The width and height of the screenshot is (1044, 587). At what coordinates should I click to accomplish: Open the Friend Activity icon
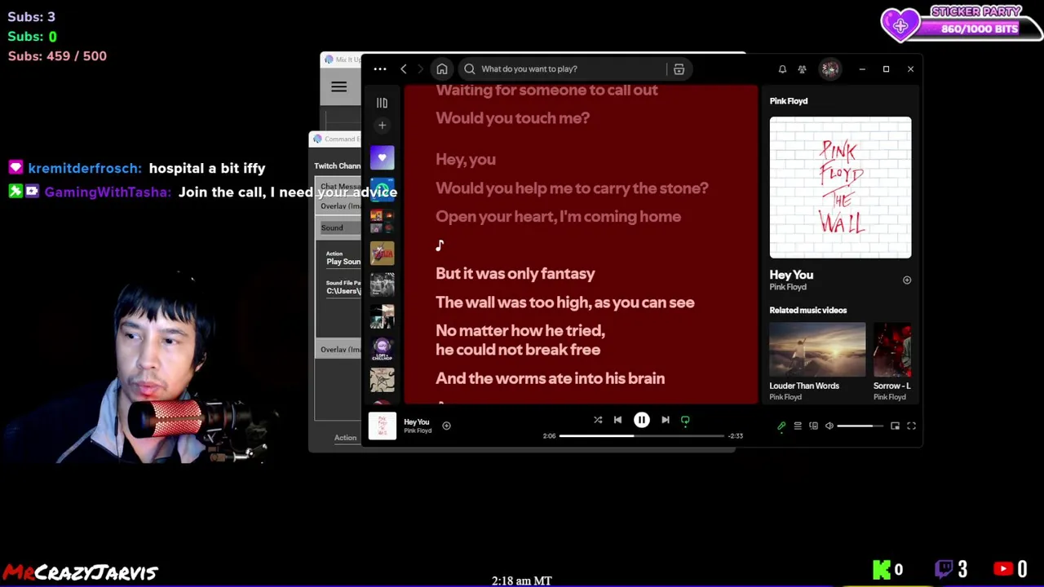[x=803, y=69]
